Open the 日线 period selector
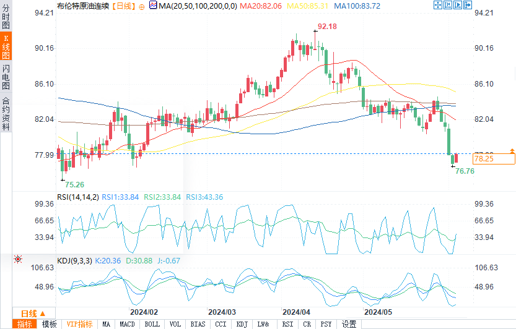Screen dimensions: 516x329 pos(33,313)
